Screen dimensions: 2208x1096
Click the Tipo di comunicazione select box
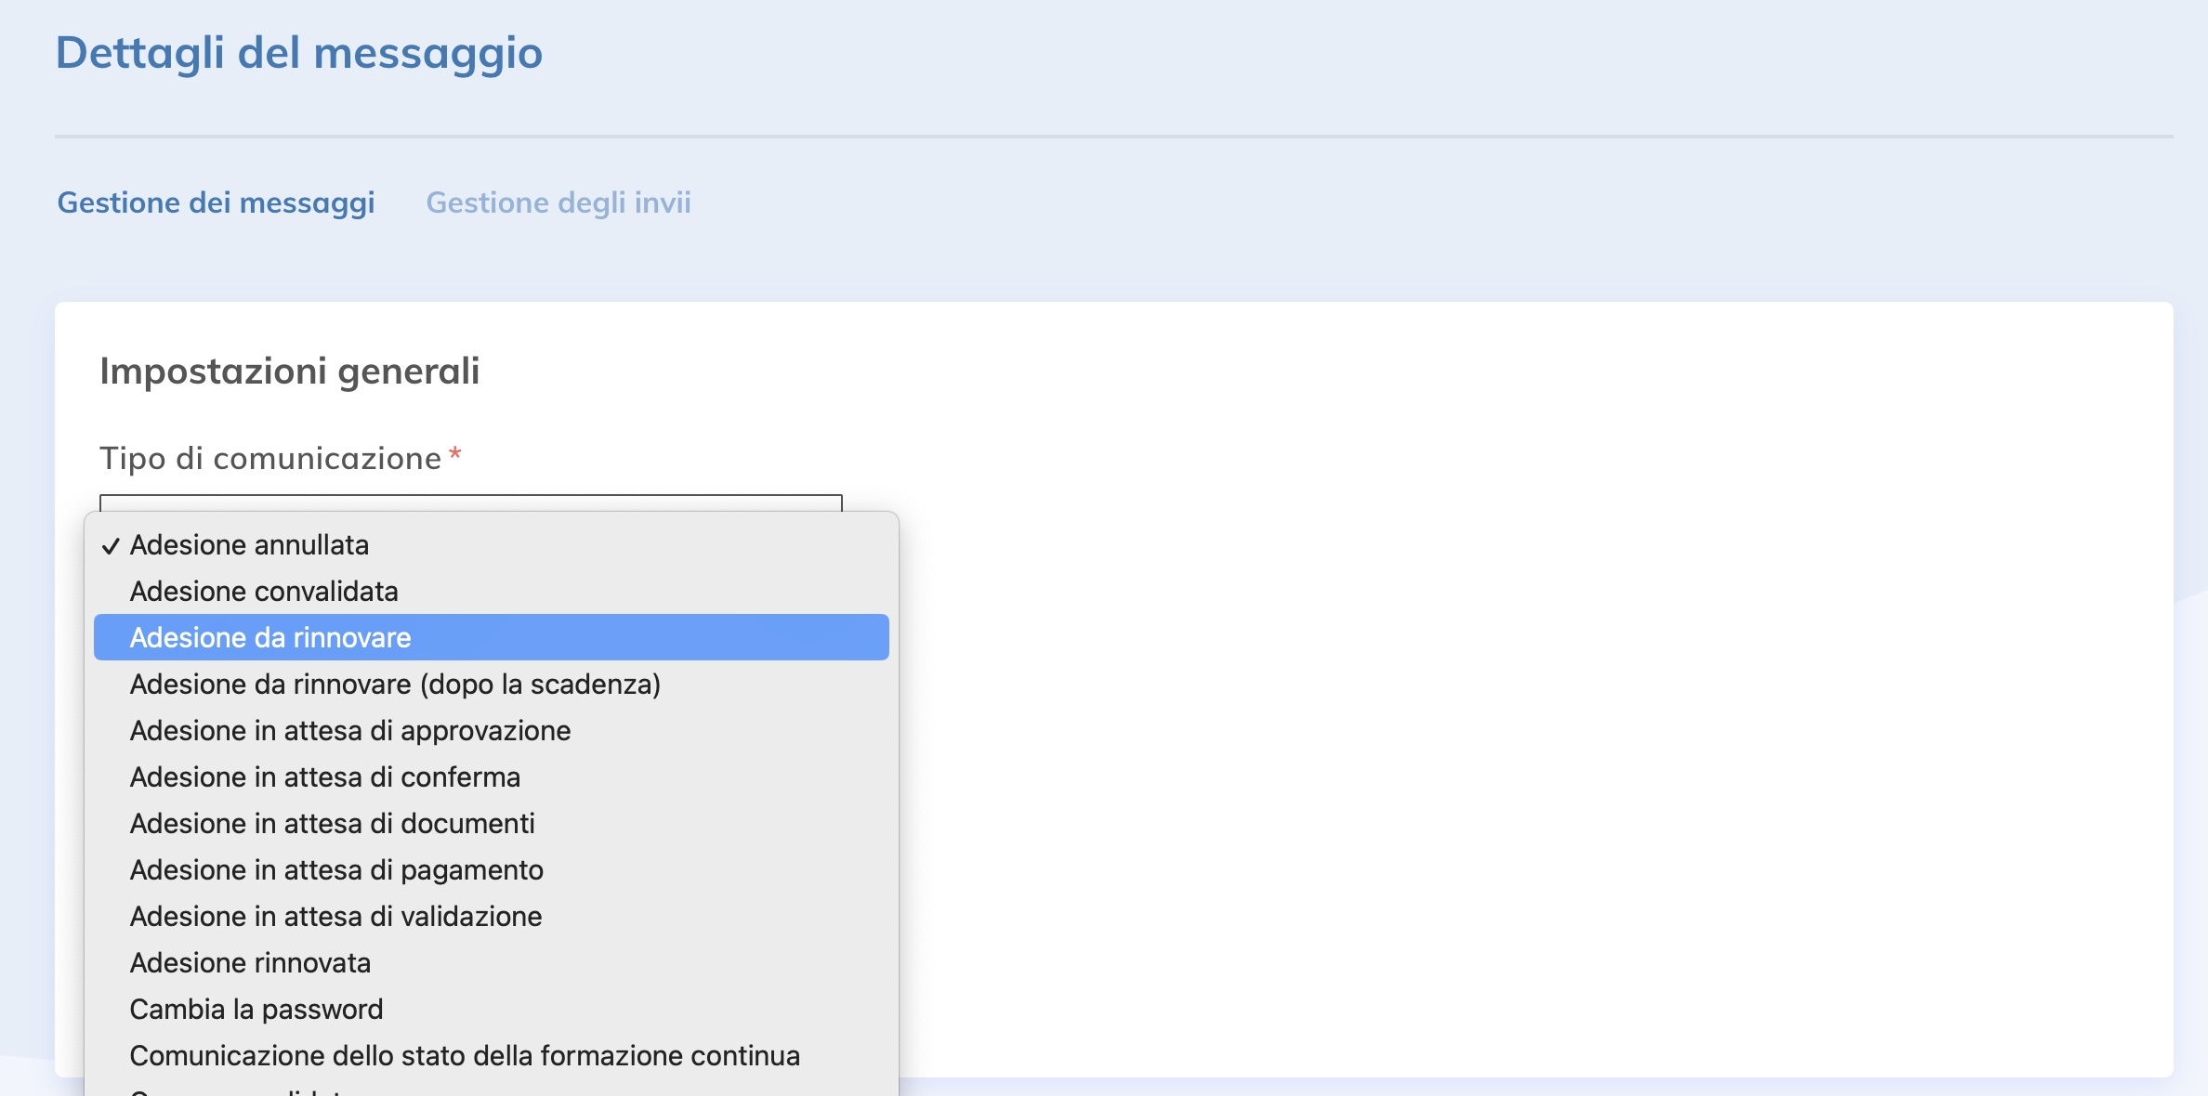(470, 502)
